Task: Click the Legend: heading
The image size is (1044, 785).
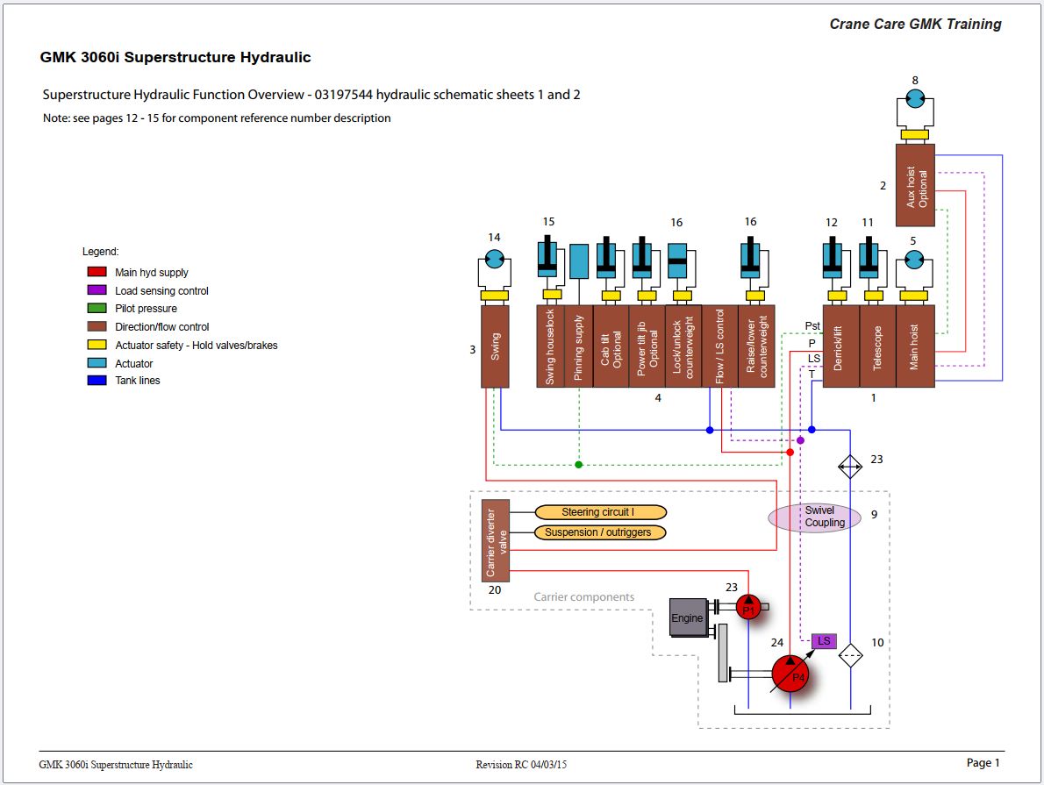Action: (101, 252)
